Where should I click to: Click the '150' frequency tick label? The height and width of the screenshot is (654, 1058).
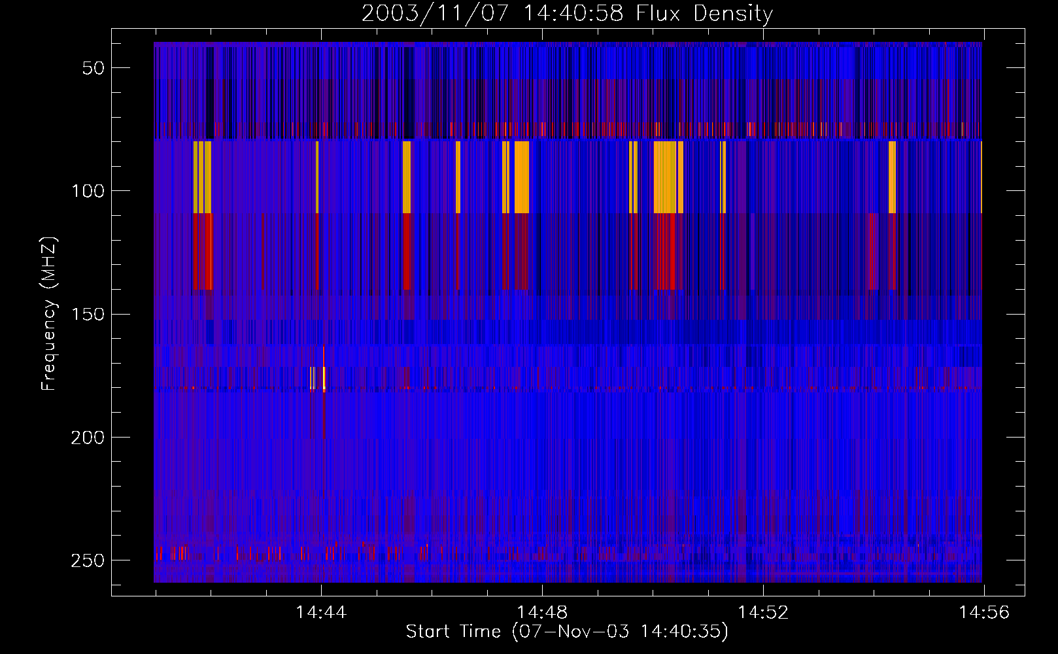(88, 315)
